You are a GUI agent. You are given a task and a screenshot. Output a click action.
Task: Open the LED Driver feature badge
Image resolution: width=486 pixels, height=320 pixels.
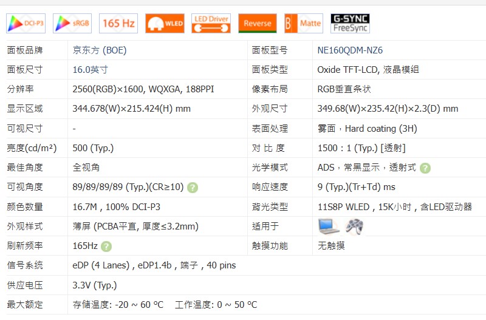[x=211, y=24]
